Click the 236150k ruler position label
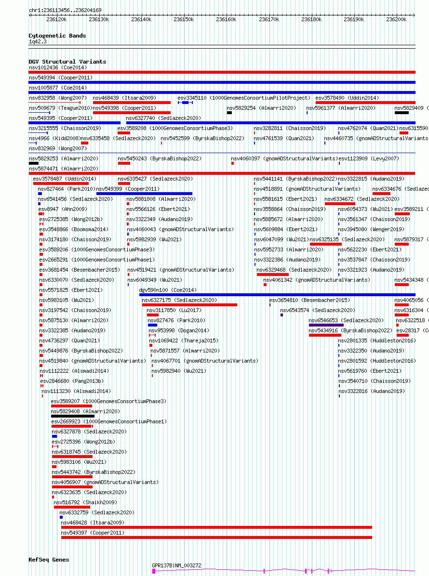 click(x=184, y=19)
